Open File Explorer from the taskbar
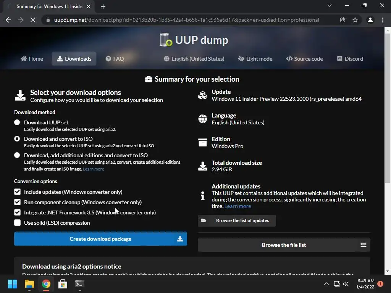391x293 pixels. [x=29, y=284]
